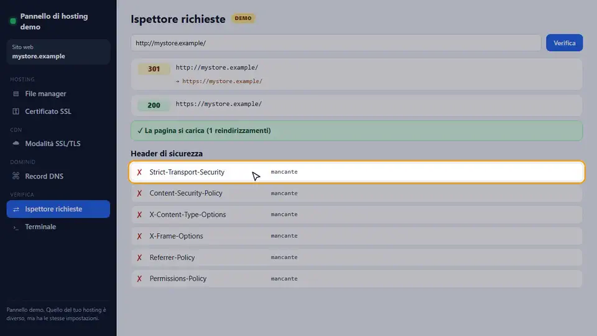Follow the https://mystore.example/ redirect link
The width and height of the screenshot is (597, 336).
click(222, 81)
